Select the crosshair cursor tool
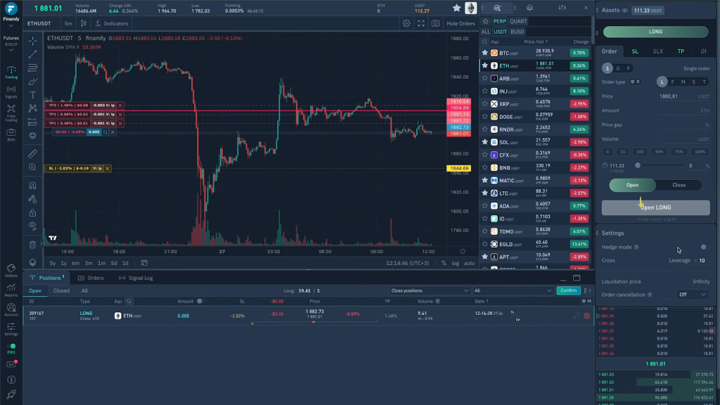This screenshot has width=720, height=405. (32, 41)
